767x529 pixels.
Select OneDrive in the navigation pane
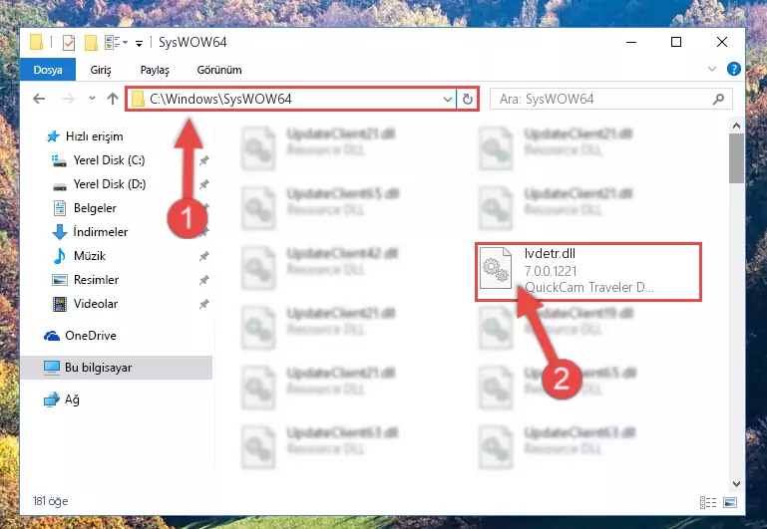click(x=91, y=336)
